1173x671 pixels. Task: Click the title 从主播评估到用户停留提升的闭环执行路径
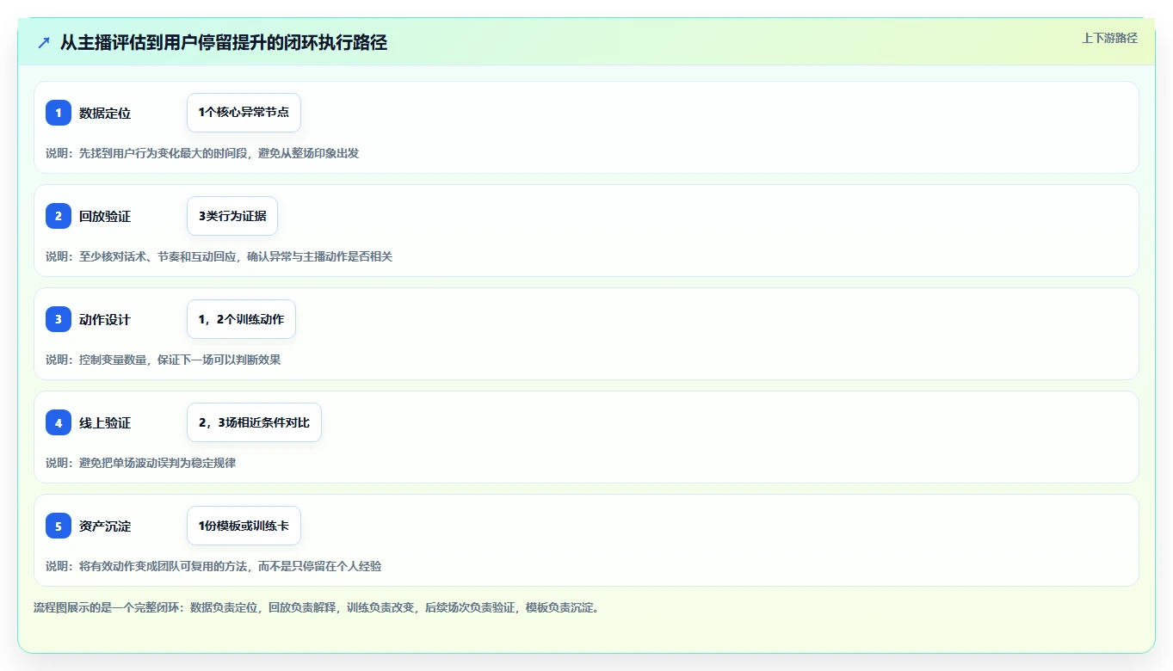[x=224, y=42]
